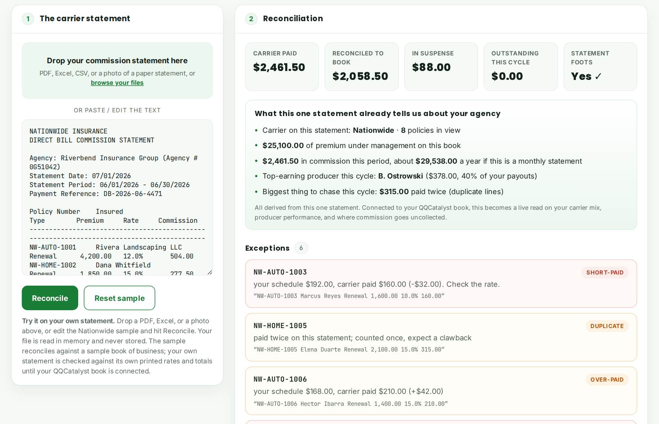Select the Outstanding This Cycle $0.00 card
The width and height of the screenshot is (659, 424).
tap(520, 67)
